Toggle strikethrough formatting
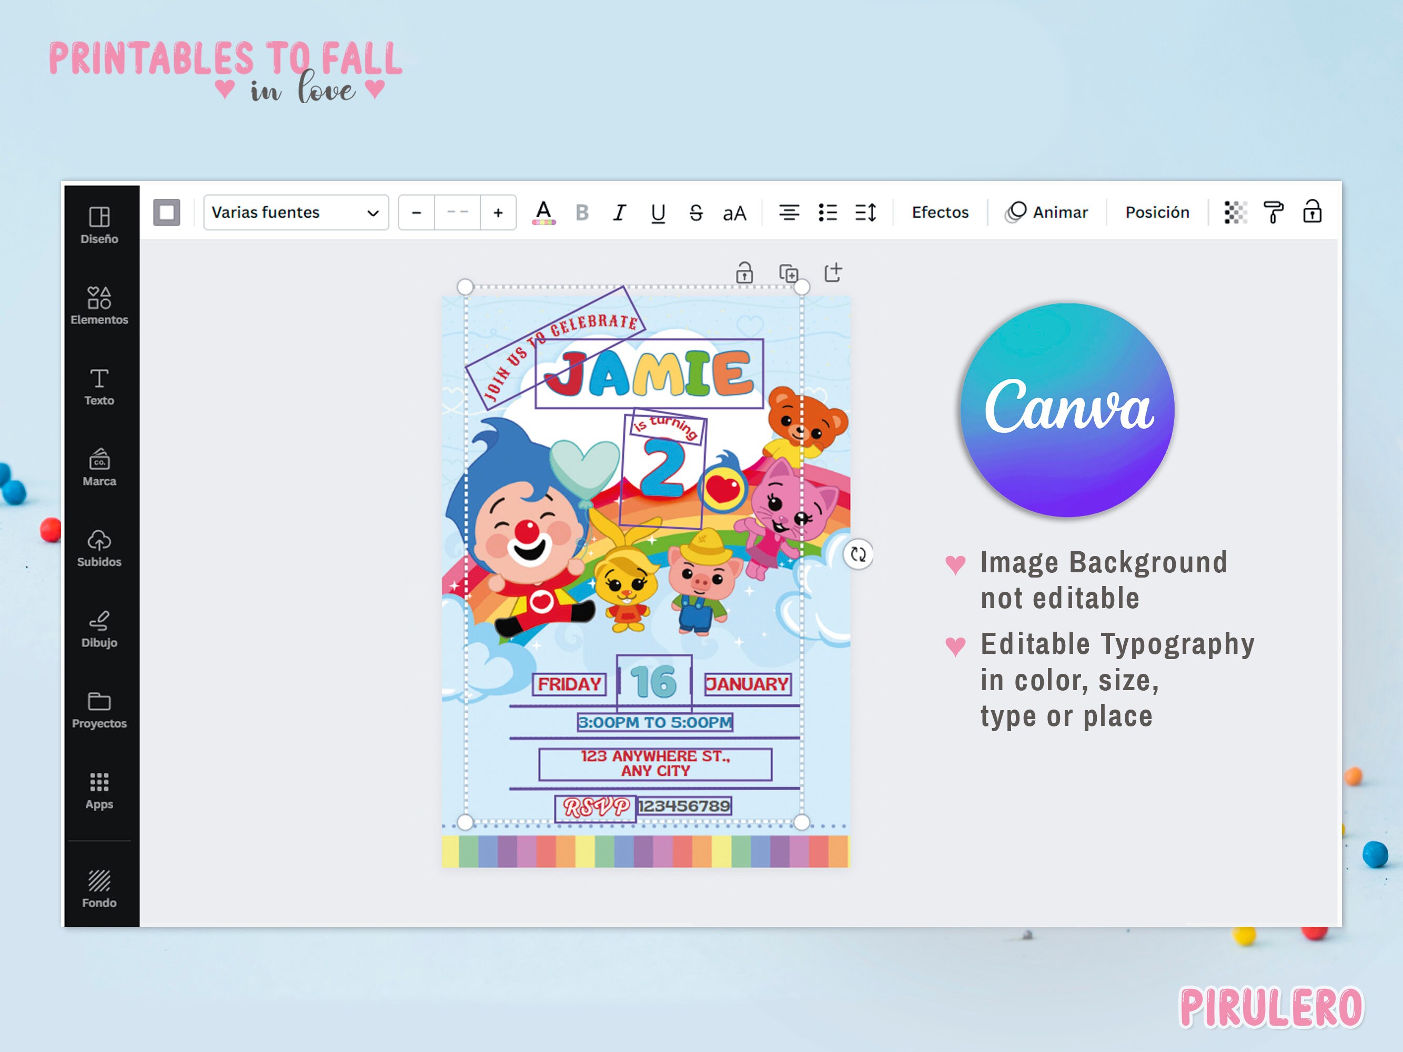Viewport: 1403px width, 1052px height. (x=696, y=213)
